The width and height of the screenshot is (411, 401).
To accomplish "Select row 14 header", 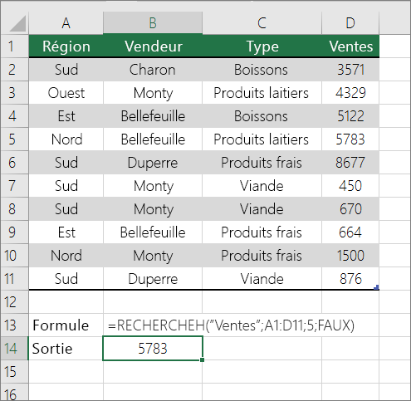I will tap(14, 349).
